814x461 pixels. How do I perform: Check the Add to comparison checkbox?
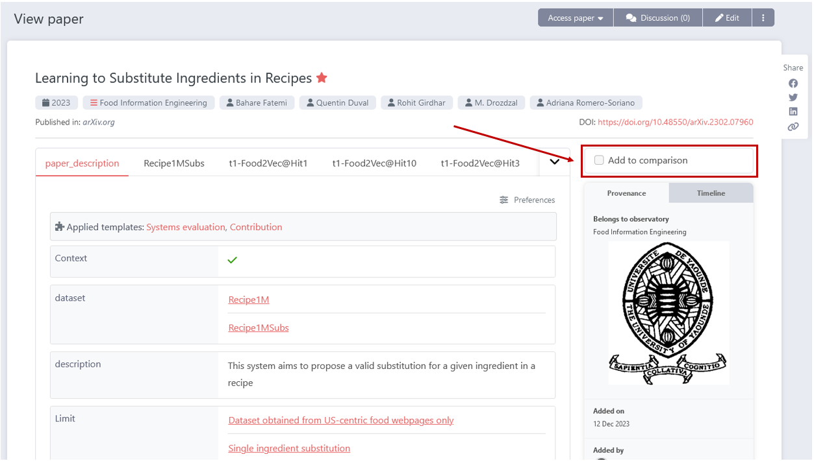tap(599, 160)
